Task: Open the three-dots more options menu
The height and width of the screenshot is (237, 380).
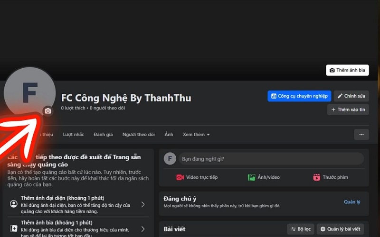Action: (361, 135)
